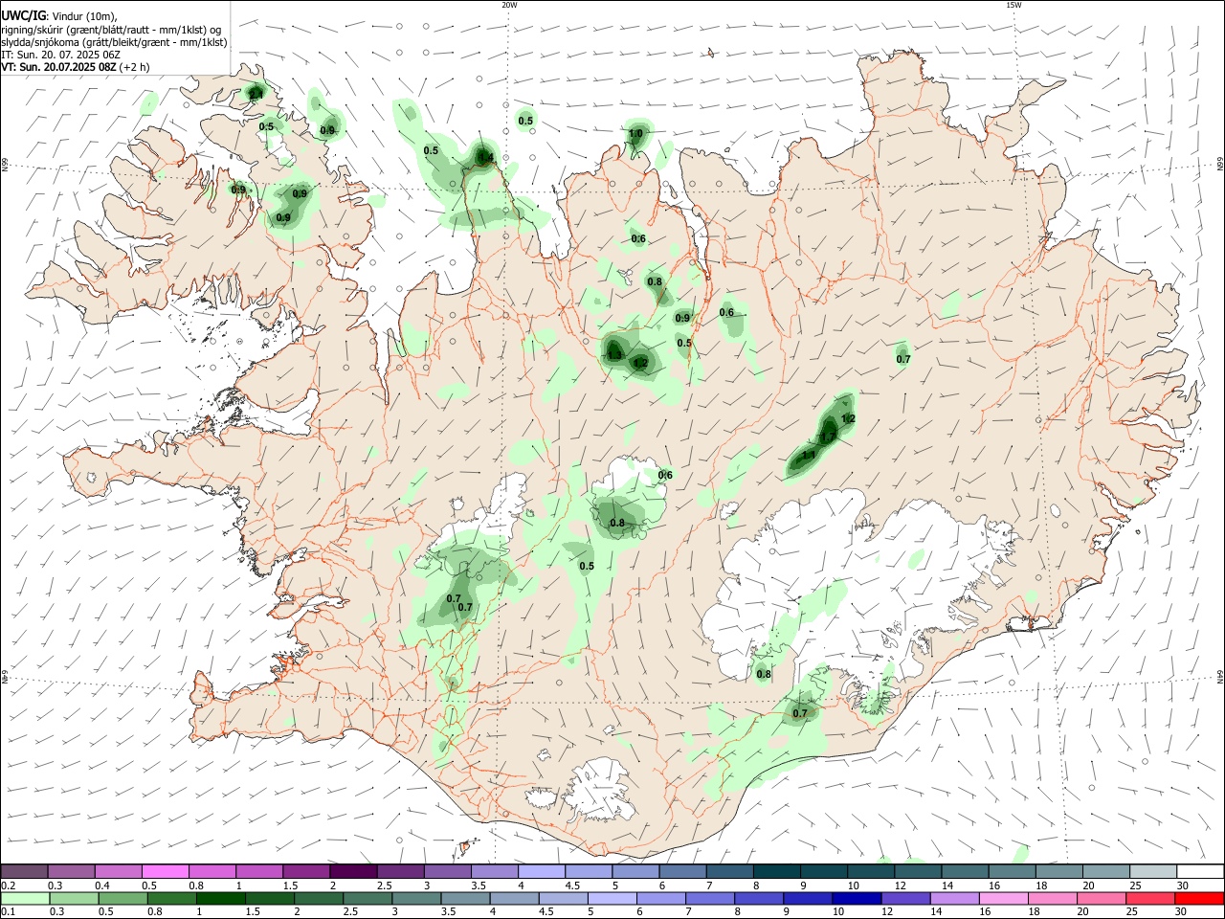This screenshot has width=1225, height=919.
Task: Click the '0.1' label in the rain legend
Action: (8, 912)
